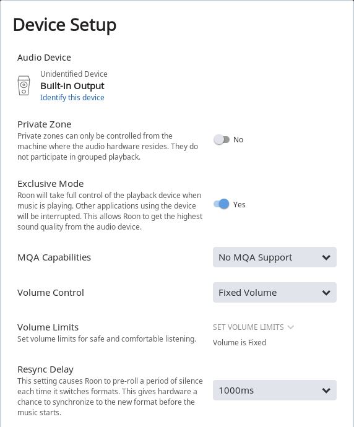
Task: Turn off the Exclusive Mode switch
Action: point(222,204)
